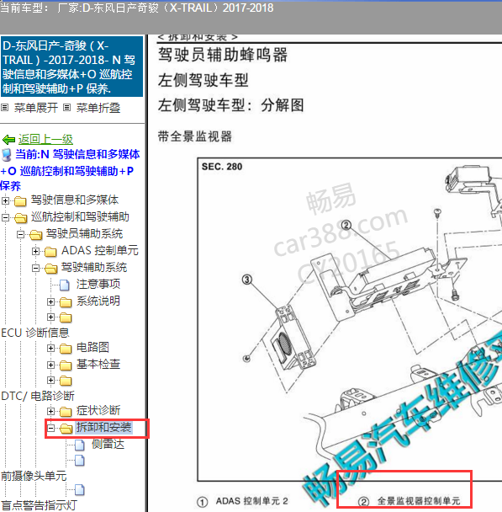Image resolution: width=502 pixels, height=512 pixels.
Task: Click the 菜单折叠 button
Action: point(98,108)
